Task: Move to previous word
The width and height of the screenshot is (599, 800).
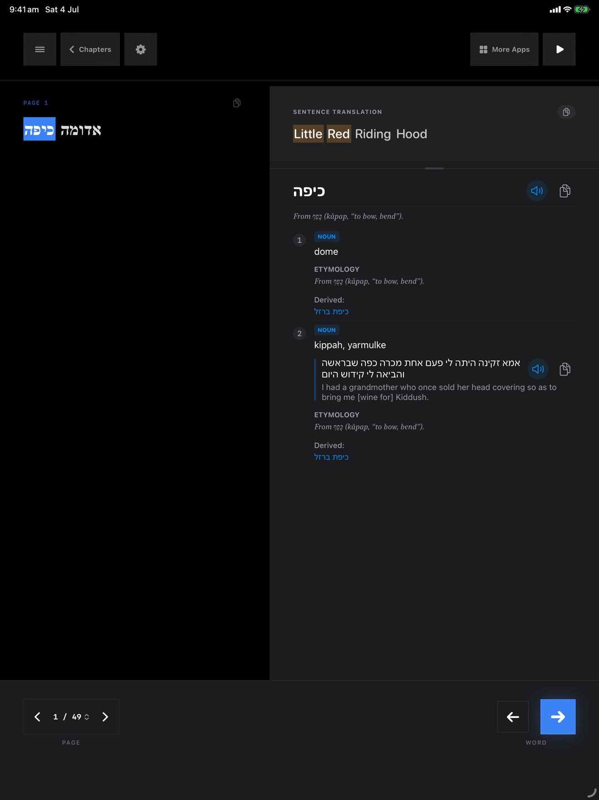Action: point(513,717)
